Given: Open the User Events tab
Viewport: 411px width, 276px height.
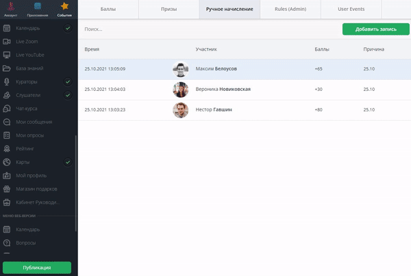Looking at the screenshot, I should 351,9.
